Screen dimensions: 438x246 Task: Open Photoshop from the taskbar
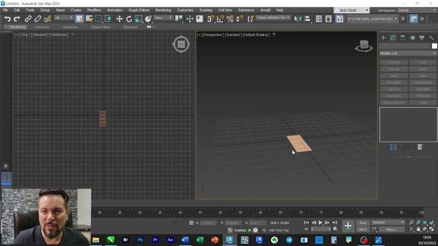click(140, 240)
